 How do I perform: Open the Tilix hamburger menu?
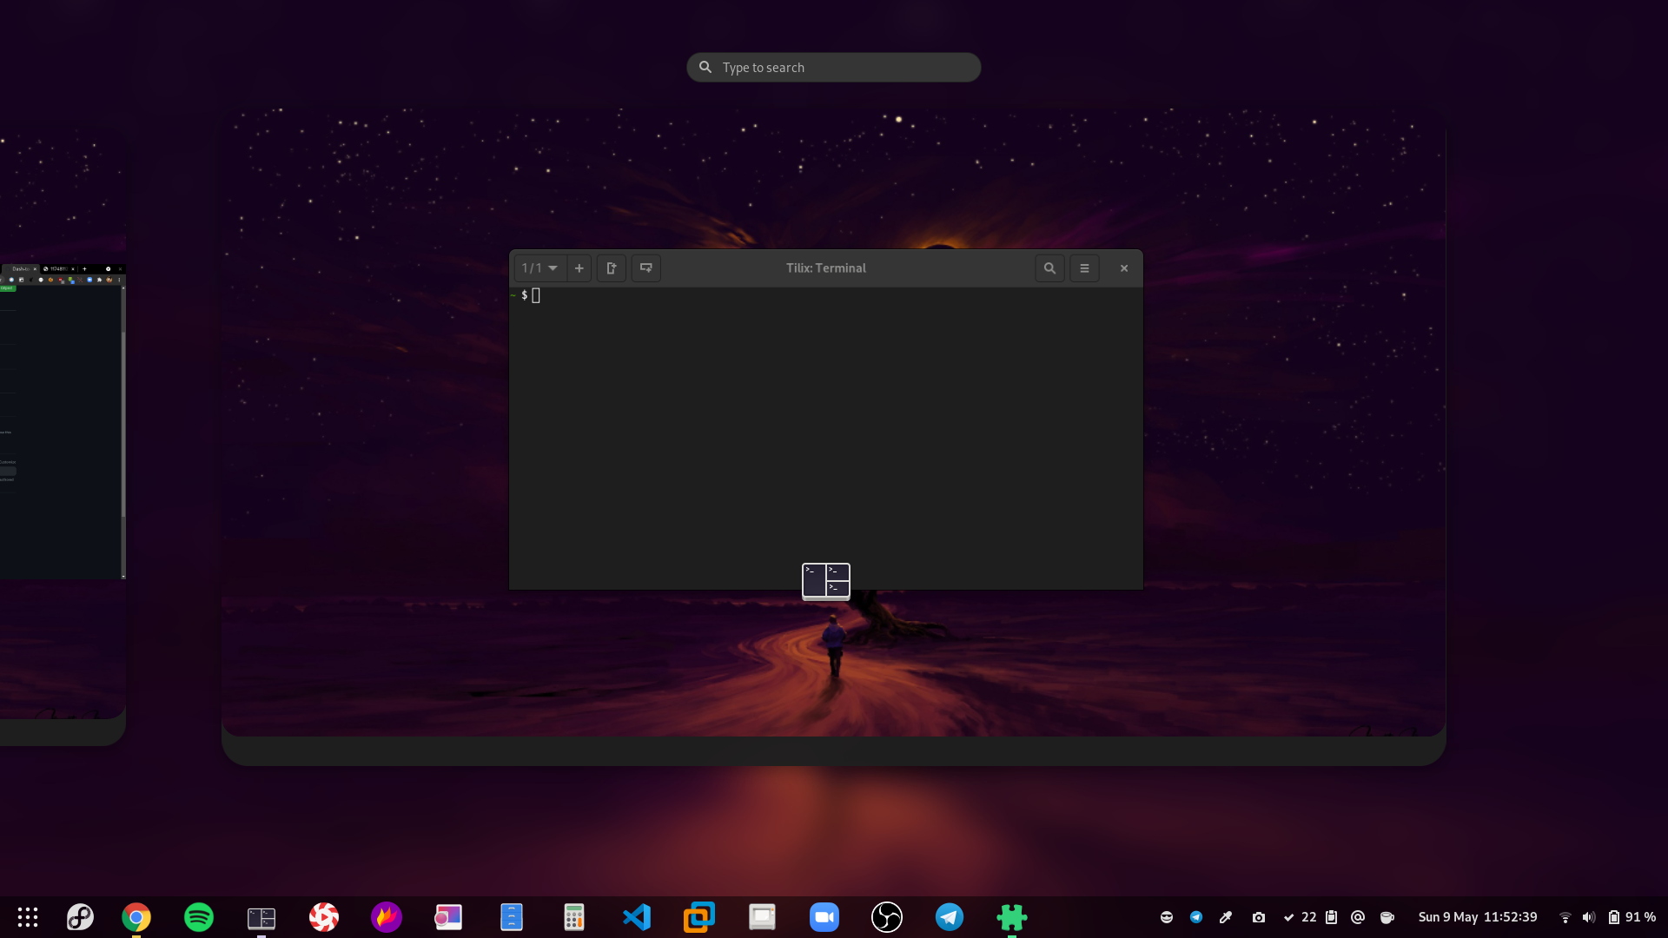(x=1084, y=268)
